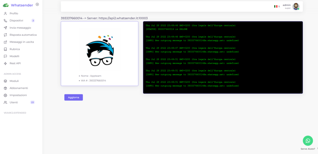318x154 pixels.
Task: Click the Utenti people icon
Action: [6, 102]
